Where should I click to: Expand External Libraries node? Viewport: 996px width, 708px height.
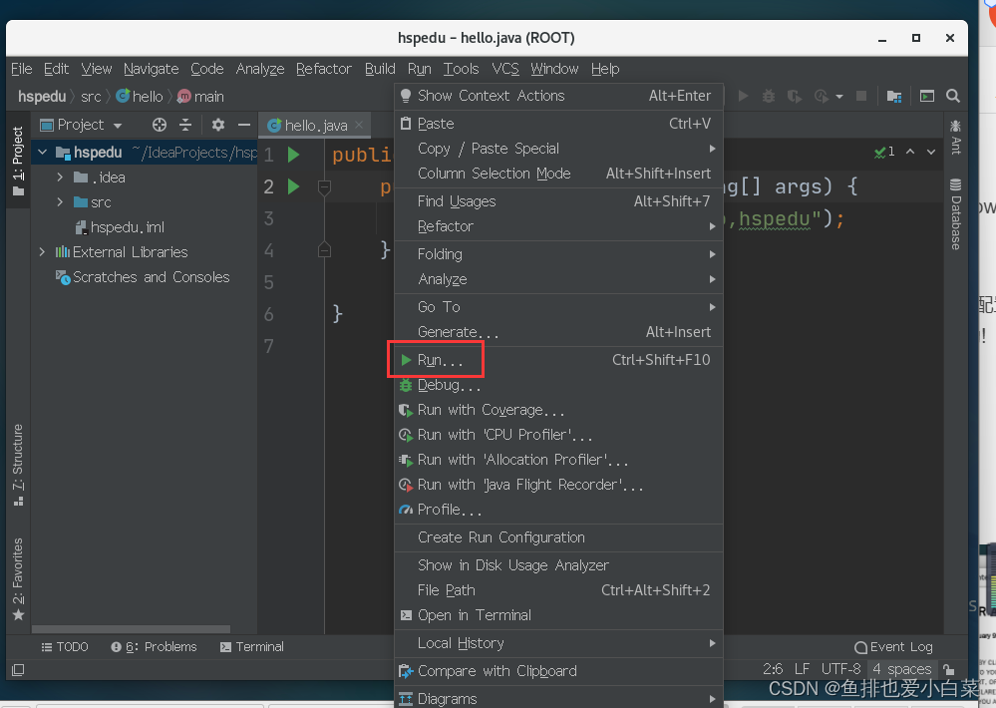pos(42,251)
